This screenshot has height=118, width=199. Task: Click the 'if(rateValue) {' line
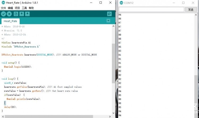pos(14,95)
